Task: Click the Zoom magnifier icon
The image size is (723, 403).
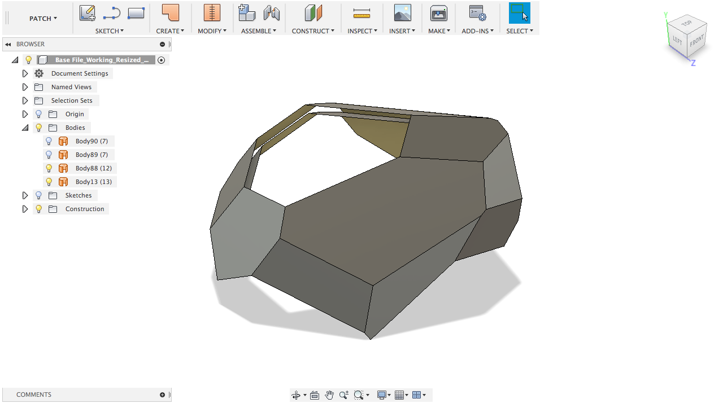Action: [344, 395]
